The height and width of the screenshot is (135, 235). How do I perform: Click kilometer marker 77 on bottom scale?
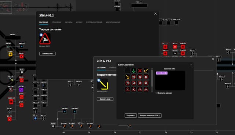(140, 132)
